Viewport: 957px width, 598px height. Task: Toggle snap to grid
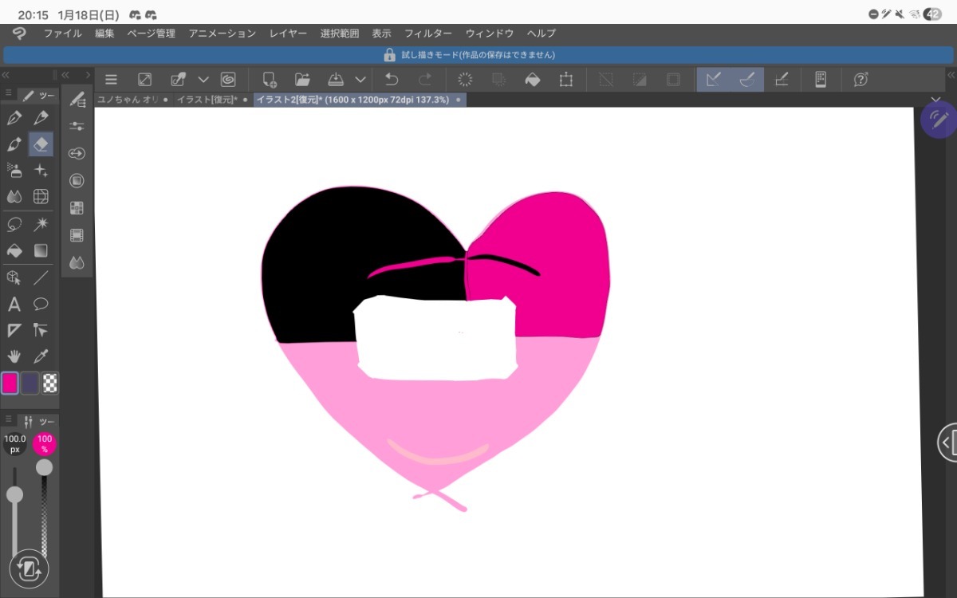click(782, 80)
